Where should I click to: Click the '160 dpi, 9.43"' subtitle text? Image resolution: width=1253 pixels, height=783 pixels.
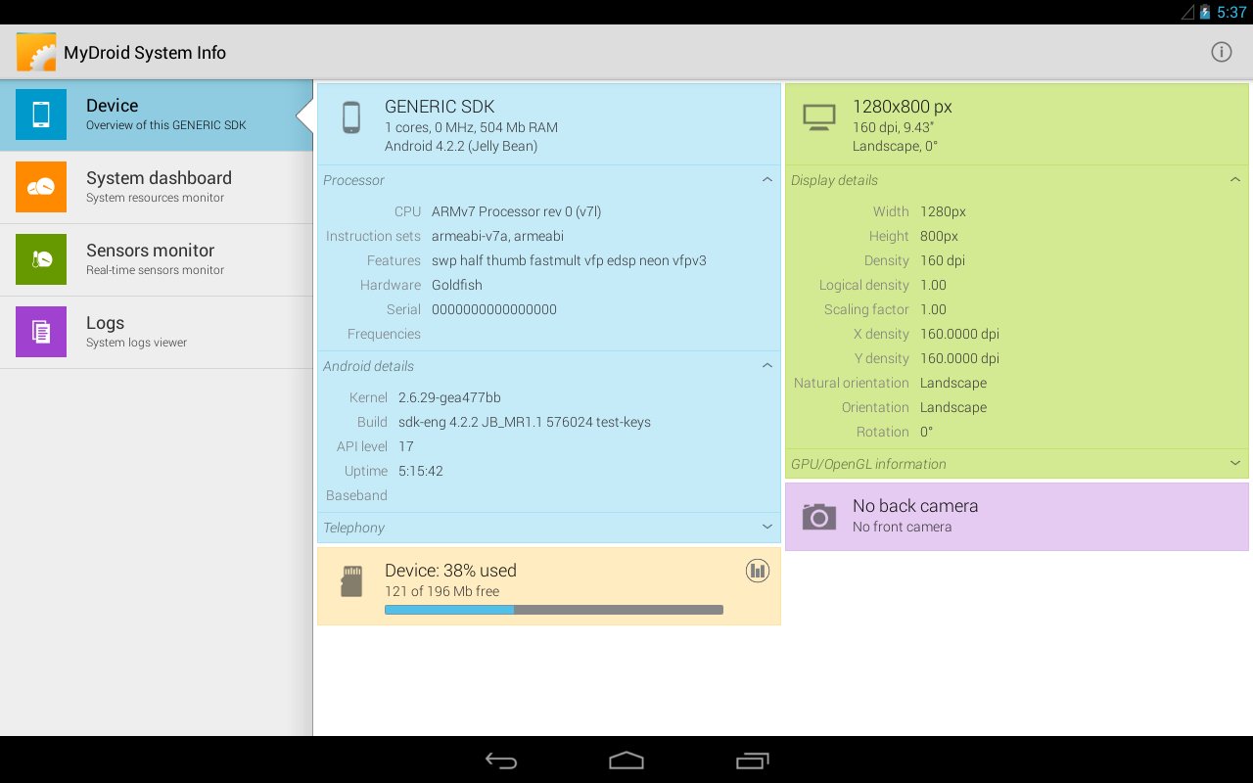click(x=894, y=127)
